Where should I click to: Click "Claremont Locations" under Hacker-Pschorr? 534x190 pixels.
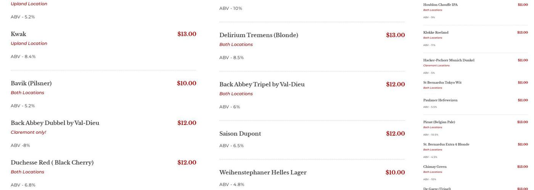click(x=436, y=65)
